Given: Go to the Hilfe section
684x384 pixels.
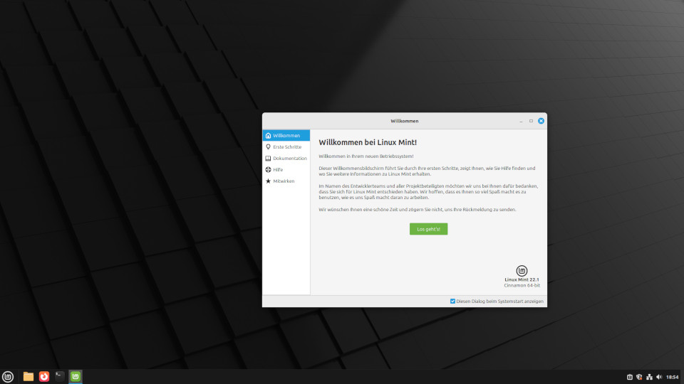Looking at the screenshot, I should pyautogui.click(x=286, y=169).
